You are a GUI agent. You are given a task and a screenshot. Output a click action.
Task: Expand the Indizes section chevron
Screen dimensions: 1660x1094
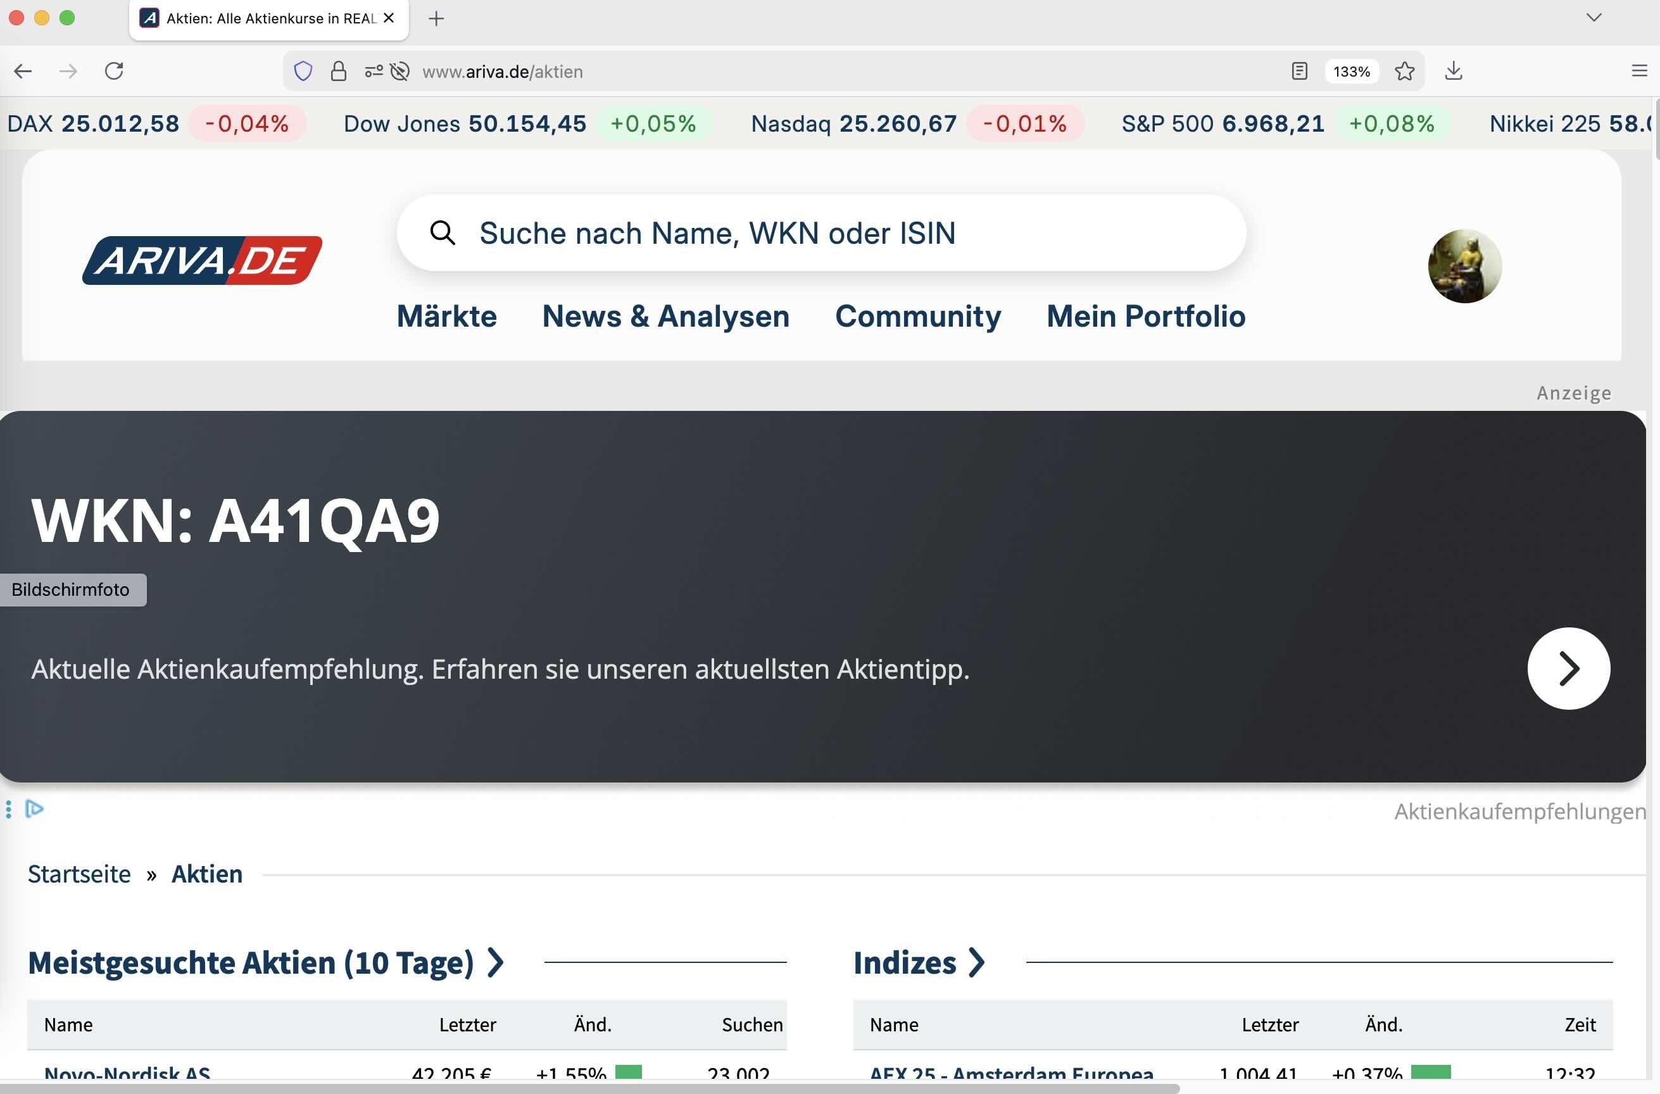[977, 962]
